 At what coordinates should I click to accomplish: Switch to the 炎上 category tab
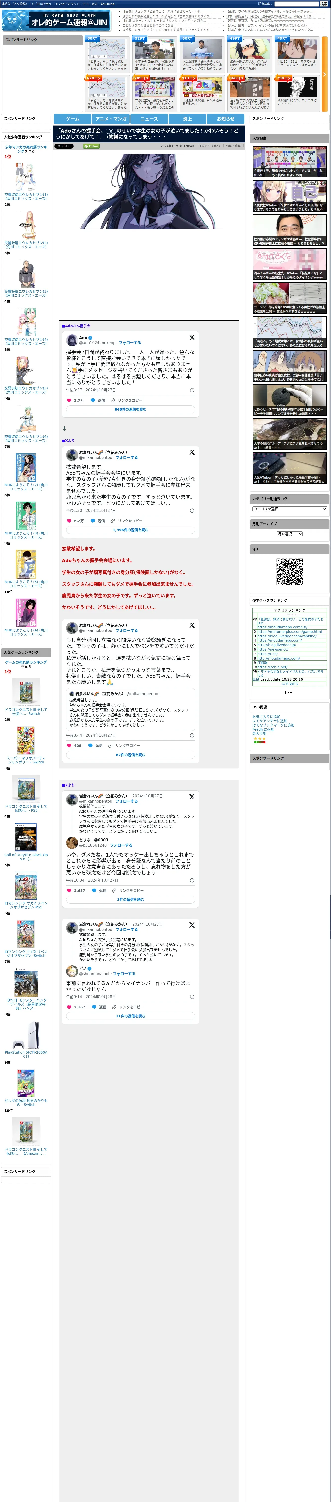pos(187,118)
